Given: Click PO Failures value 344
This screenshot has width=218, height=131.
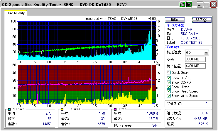Looking at the screenshot, I should coord(155,125).
